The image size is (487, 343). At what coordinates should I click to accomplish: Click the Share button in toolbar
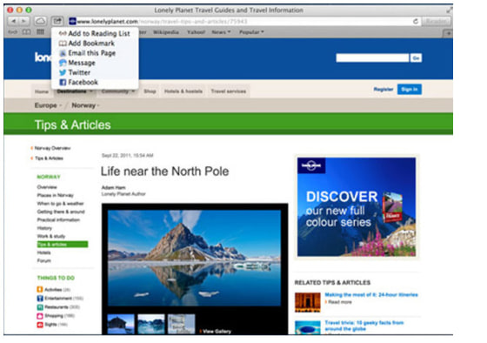[x=57, y=21]
